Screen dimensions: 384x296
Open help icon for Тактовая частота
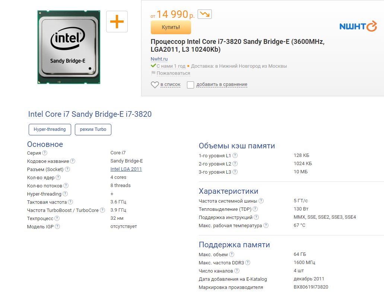click(70, 202)
